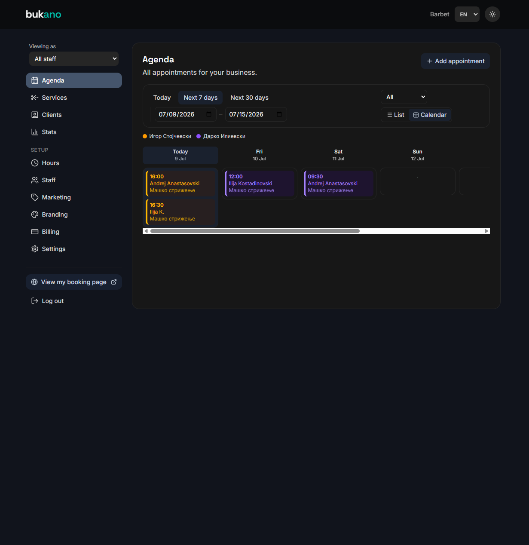
Task: Open the Clients section
Action: click(x=74, y=115)
